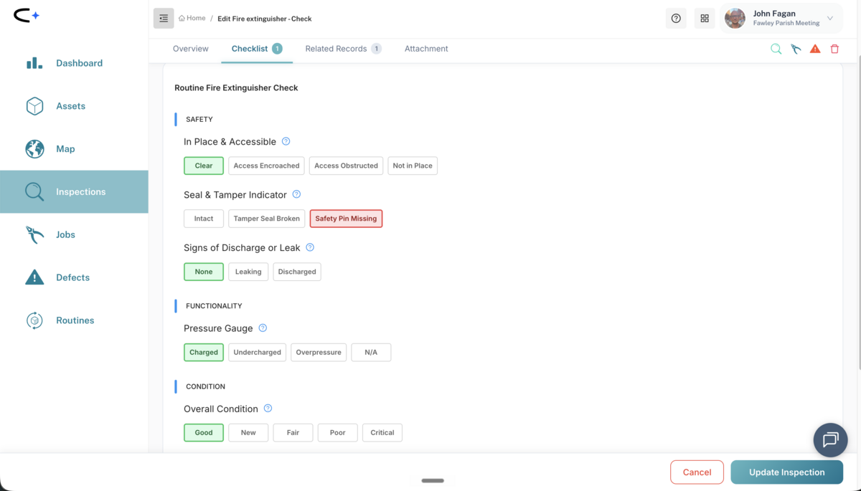
Task: Click the bottom drag handle bar
Action: [433, 480]
